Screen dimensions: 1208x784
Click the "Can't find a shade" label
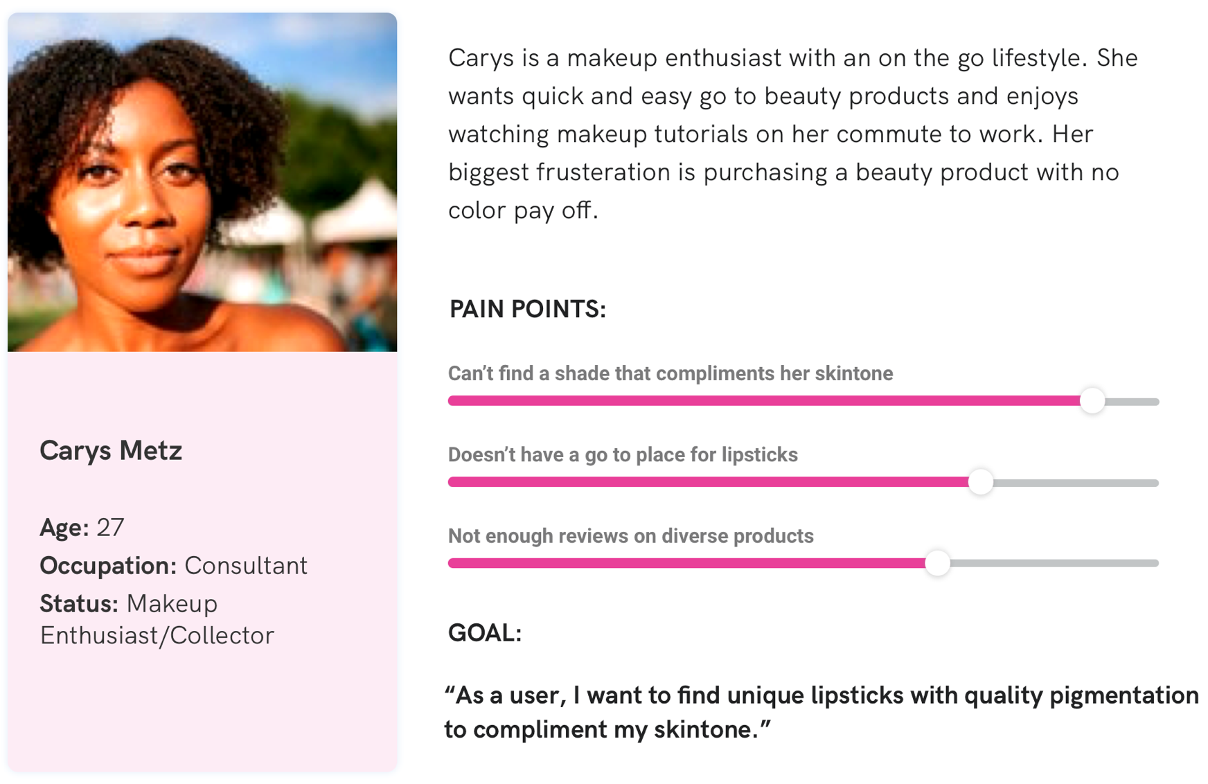click(x=670, y=373)
